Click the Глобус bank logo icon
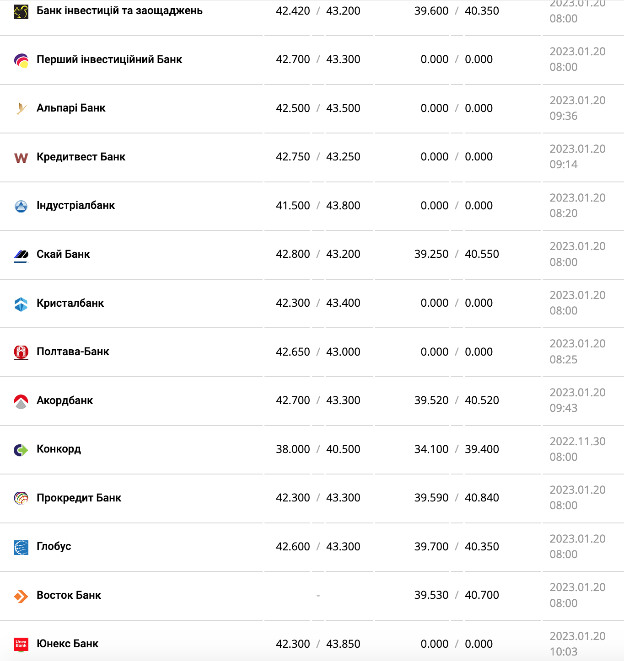The width and height of the screenshot is (624, 661). pos(21,547)
